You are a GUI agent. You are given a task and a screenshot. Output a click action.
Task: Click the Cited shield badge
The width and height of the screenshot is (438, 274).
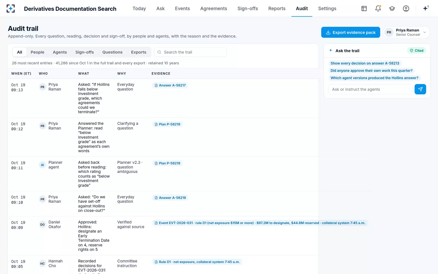pyautogui.click(x=417, y=51)
